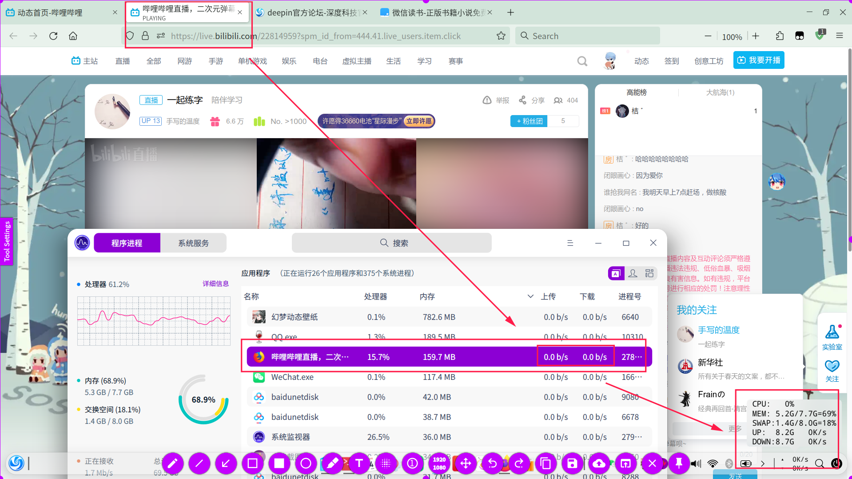Switch to the 动态首页-哔哩哔哩 browser tab
This screenshot has height=479, width=852.
(x=61, y=12)
